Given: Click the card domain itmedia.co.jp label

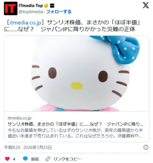Looking at the screenshot, I should coord(20,118).
